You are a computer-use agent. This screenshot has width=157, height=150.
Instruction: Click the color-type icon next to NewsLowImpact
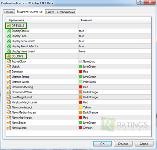click(8, 107)
